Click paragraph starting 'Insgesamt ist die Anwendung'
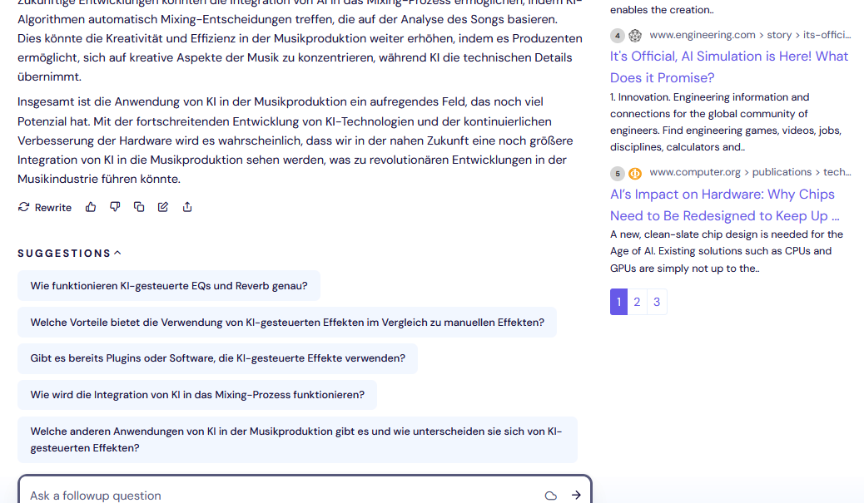The width and height of the screenshot is (864, 503). click(x=295, y=141)
